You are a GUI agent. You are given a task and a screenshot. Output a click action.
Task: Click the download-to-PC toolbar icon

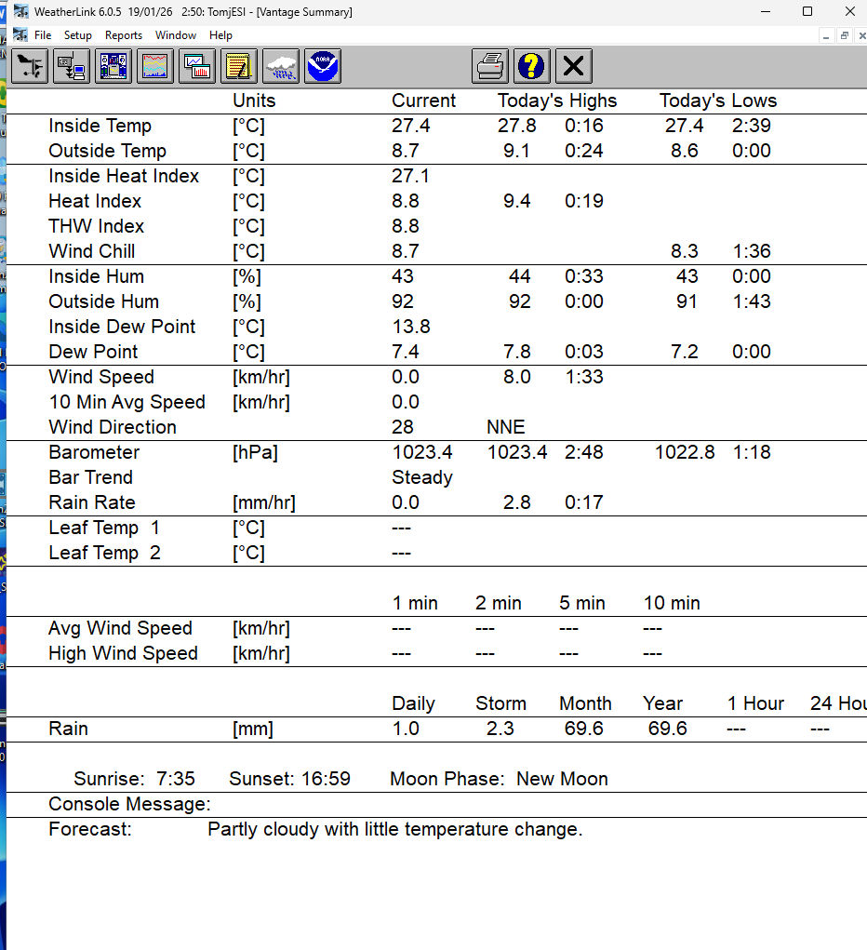pos(72,67)
